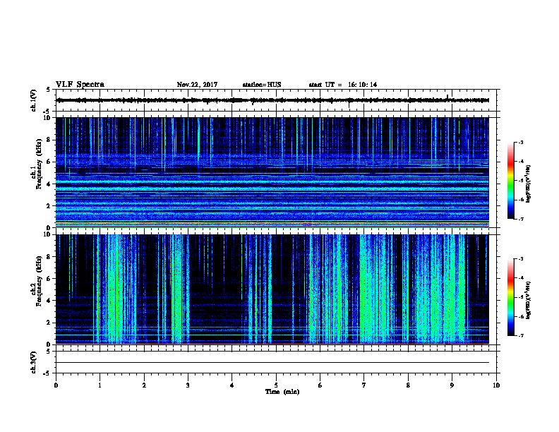
Task: Click inside the ch.2 spectrogram panel
Action: coord(272,289)
